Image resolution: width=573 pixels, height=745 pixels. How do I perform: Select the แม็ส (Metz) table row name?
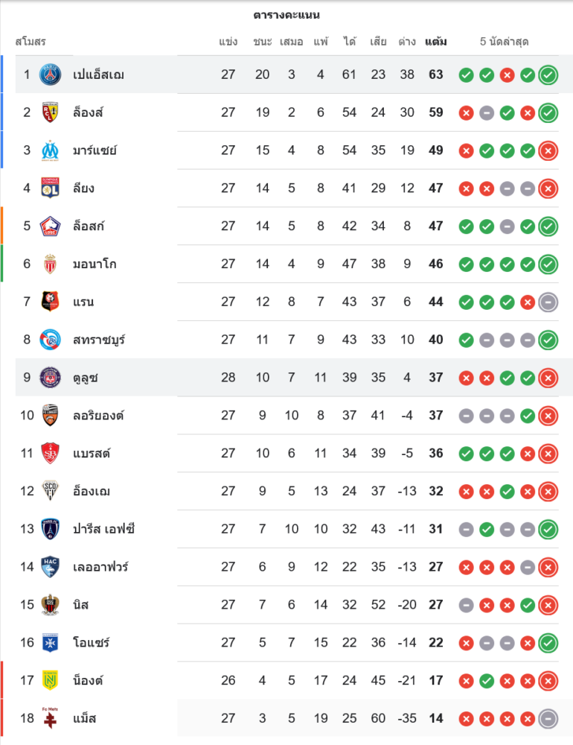tap(85, 718)
